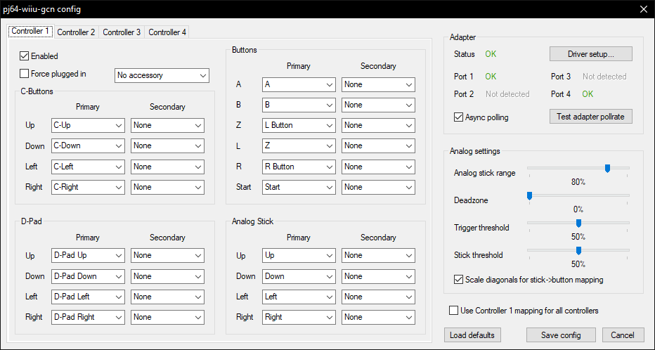This screenshot has height=350, width=655.
Task: Toggle the Async polling checkbox
Action: click(459, 117)
